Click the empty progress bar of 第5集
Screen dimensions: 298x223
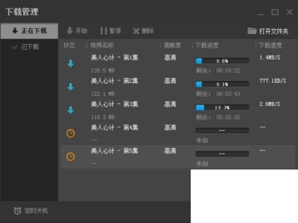coord(222,154)
